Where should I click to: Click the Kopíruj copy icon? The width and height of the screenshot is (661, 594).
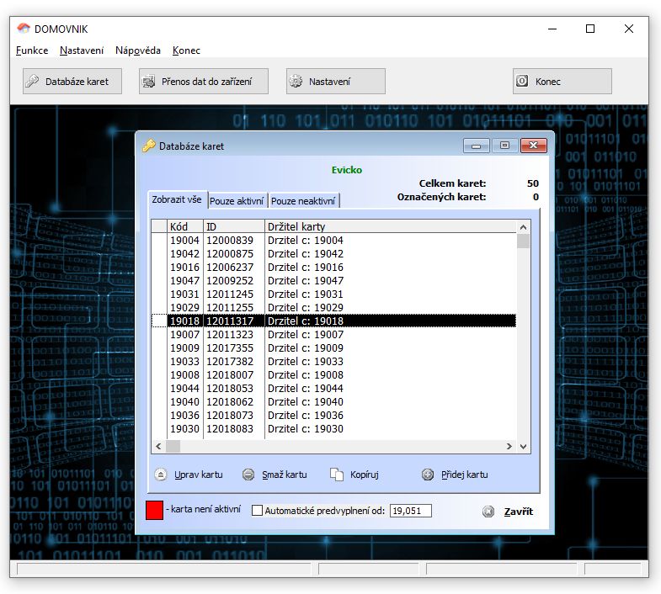click(337, 475)
